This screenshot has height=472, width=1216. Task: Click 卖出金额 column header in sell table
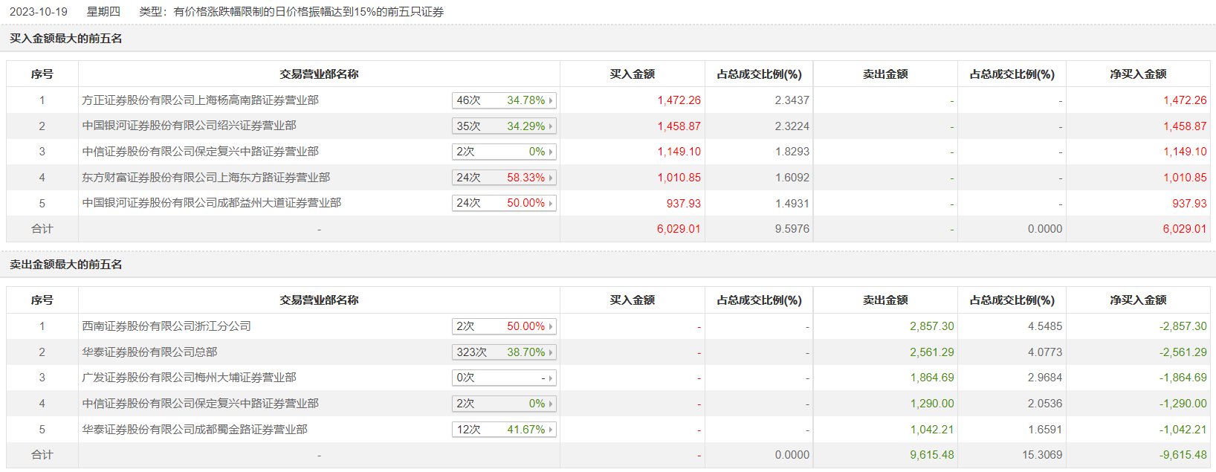[x=885, y=300]
